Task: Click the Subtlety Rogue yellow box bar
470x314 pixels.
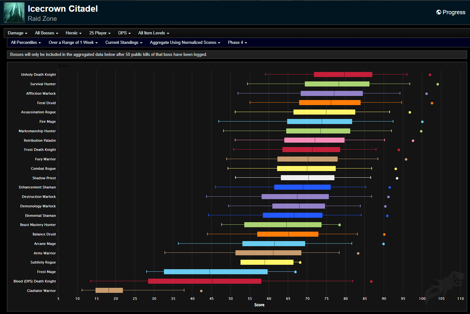Action: click(267, 262)
